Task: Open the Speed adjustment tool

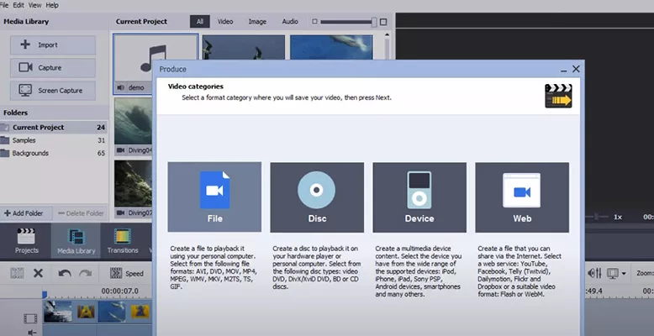Action: (127, 274)
